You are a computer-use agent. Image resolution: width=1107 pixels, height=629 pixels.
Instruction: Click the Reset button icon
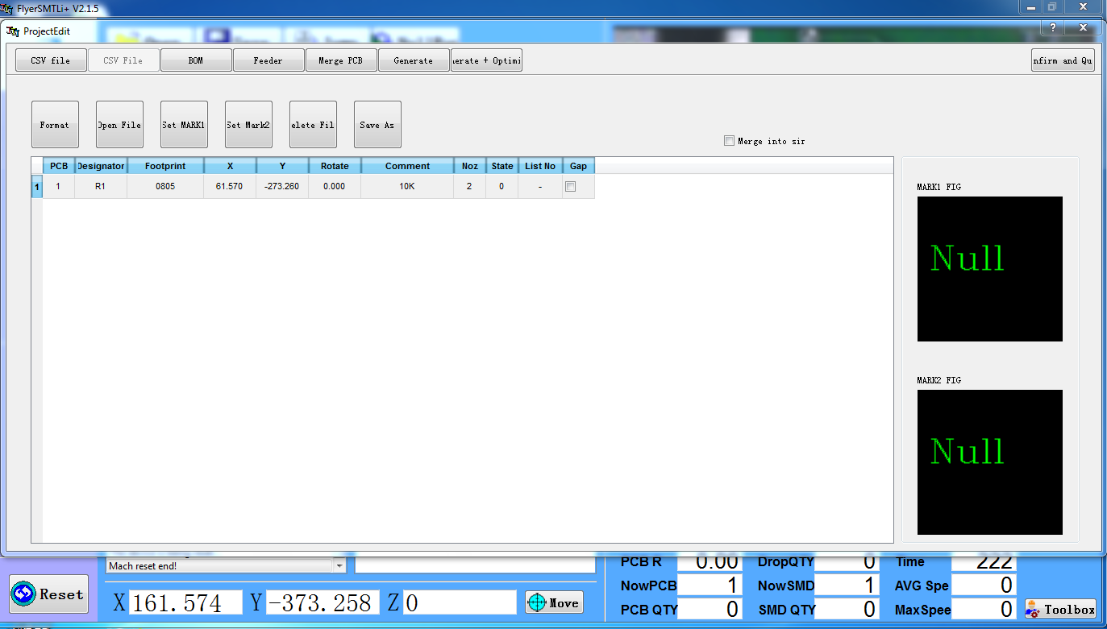(23, 594)
